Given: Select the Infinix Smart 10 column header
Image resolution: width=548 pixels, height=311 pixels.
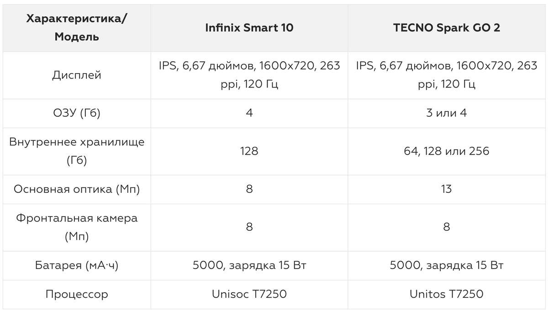Looking at the screenshot, I should pos(249,28).
